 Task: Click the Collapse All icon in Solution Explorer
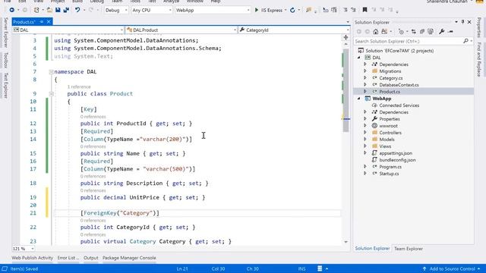422,32
